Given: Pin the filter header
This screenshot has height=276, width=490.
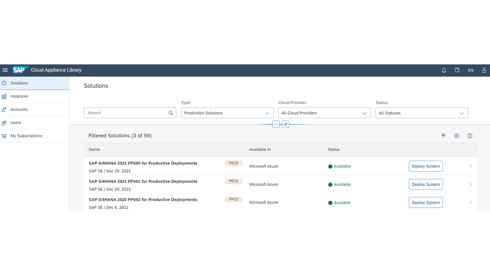Looking at the screenshot, I should point(285,124).
